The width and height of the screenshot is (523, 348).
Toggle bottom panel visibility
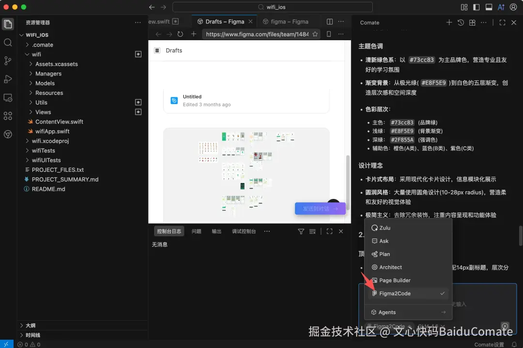click(x=489, y=7)
